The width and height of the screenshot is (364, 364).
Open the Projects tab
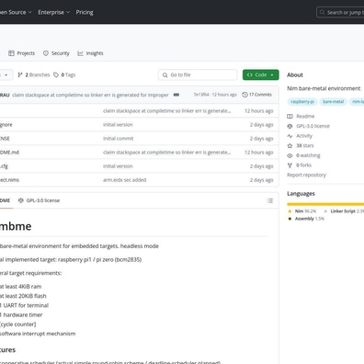coord(22,53)
